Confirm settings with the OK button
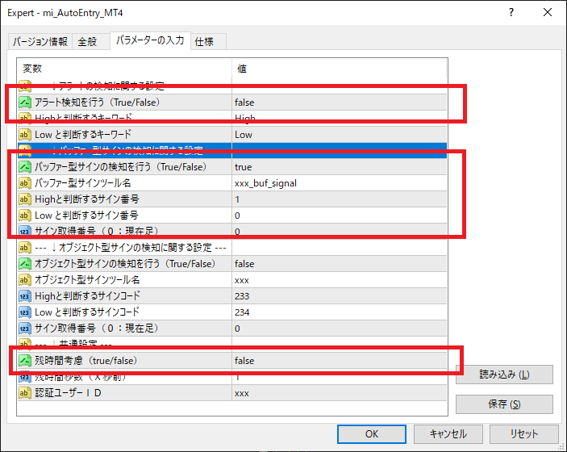 (371, 433)
